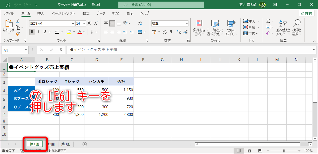Screen dimensions: 318x154
Task: Select the center alignment icon
Action: 112,32
